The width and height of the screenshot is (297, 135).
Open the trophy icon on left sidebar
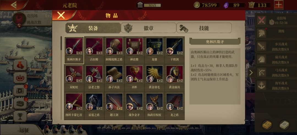(x=20, y=116)
